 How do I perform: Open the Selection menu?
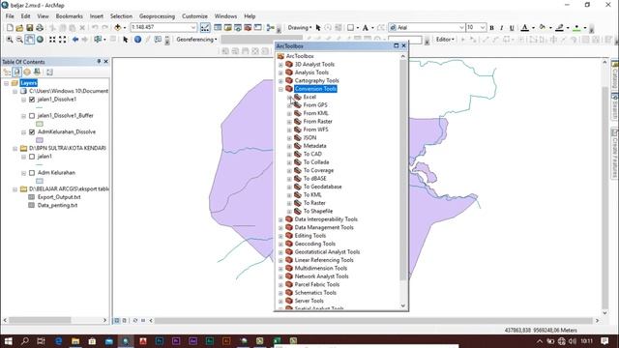coord(121,16)
